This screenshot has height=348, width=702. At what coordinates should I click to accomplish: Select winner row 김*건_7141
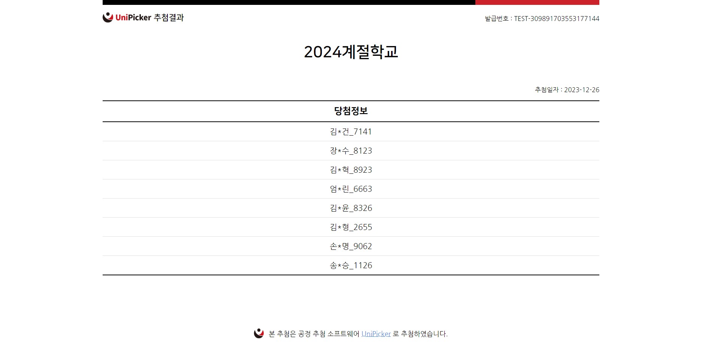351,132
